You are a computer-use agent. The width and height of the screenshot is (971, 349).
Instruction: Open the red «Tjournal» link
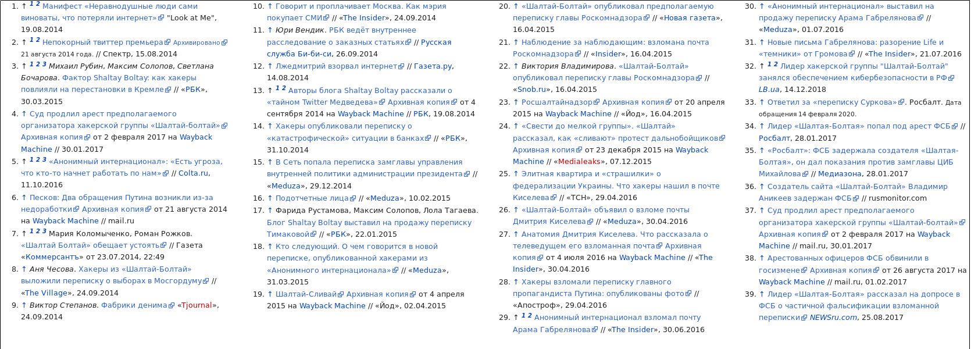tap(197, 305)
